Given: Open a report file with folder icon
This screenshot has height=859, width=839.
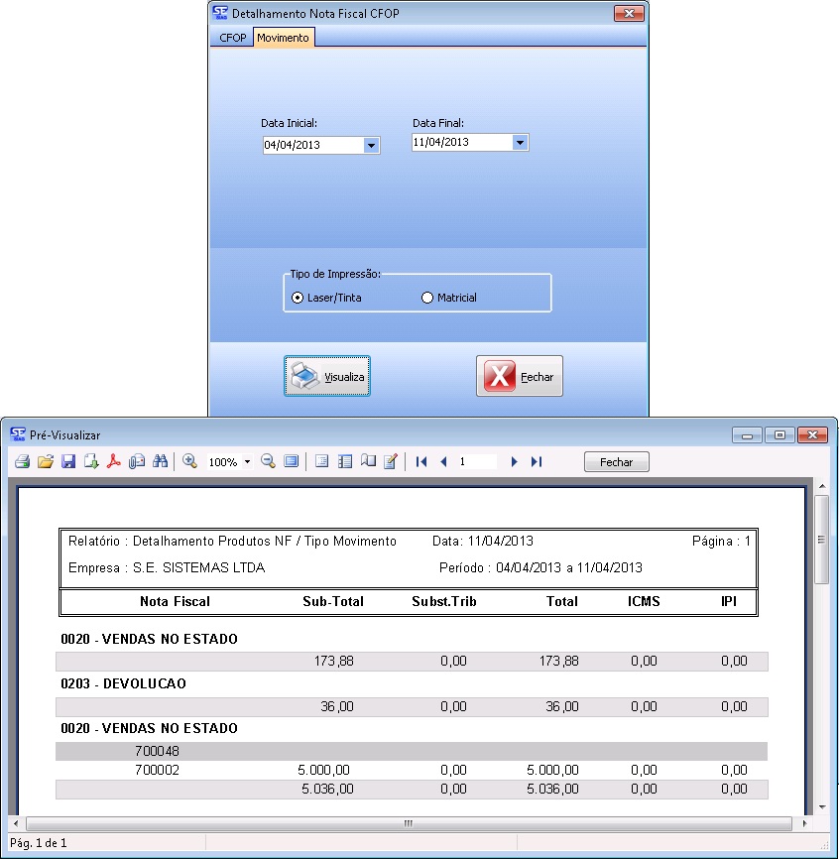Looking at the screenshot, I should [45, 462].
